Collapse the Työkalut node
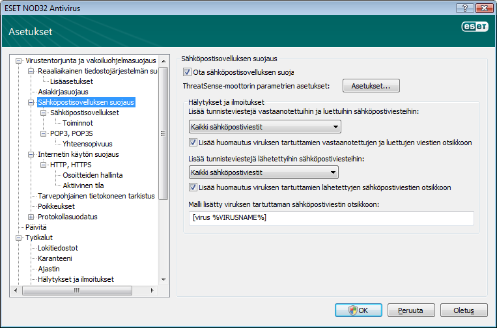The image size is (497, 328). pos(18,238)
